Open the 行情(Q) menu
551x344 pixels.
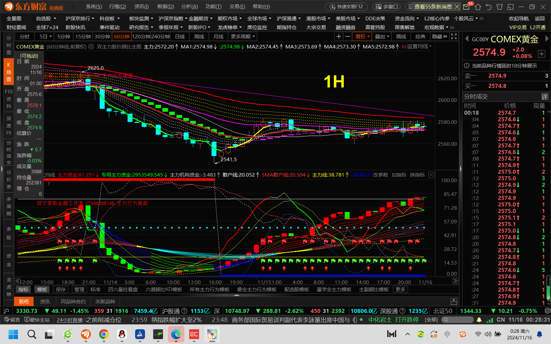tap(117, 7)
